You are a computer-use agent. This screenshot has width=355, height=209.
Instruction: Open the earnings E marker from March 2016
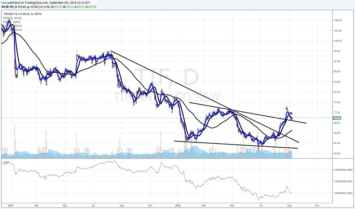tap(213, 150)
